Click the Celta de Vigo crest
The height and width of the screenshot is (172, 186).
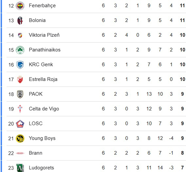tap(20, 109)
